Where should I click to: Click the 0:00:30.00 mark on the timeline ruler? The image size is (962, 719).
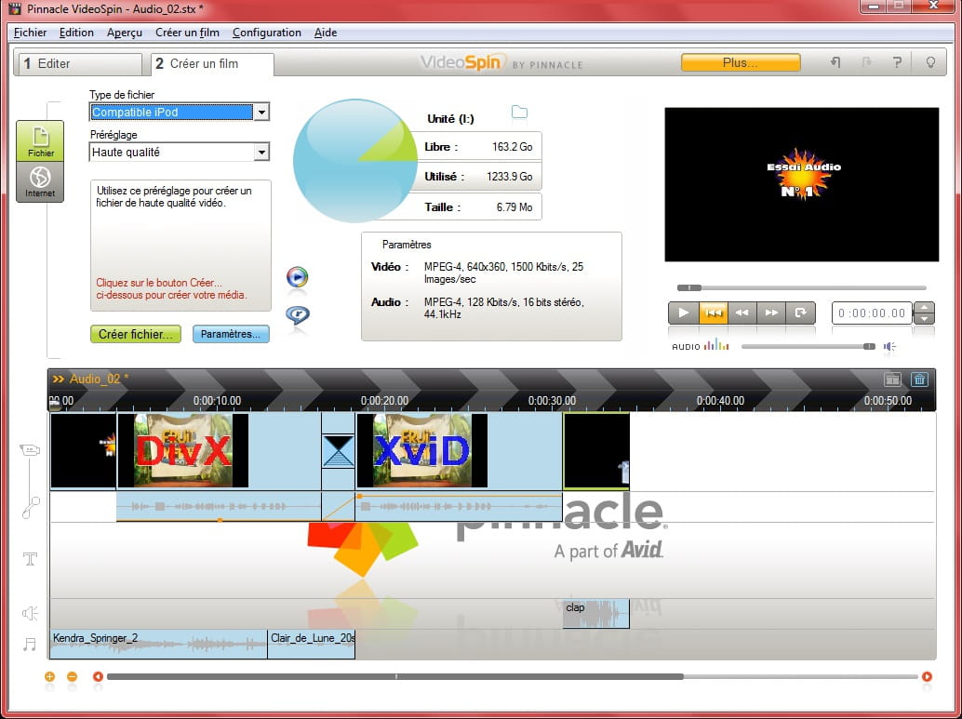tap(552, 401)
